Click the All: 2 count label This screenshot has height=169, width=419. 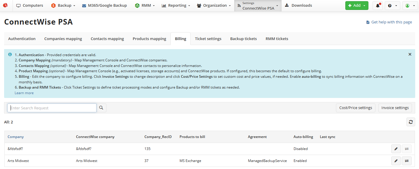[x=8, y=122]
